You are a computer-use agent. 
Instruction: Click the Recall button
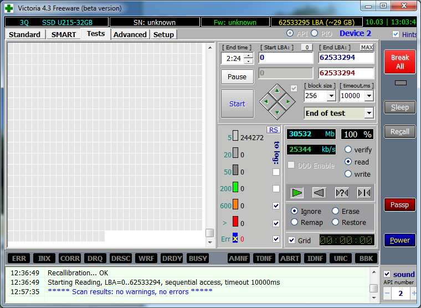[x=400, y=132]
